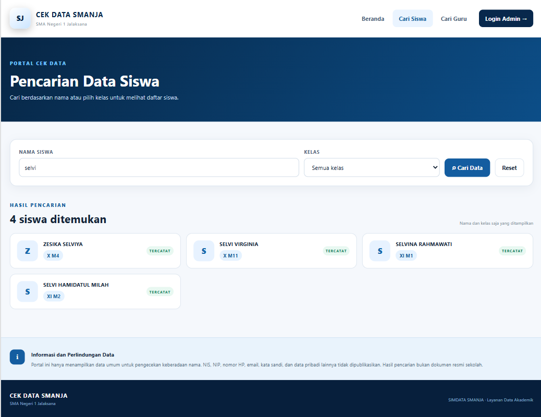This screenshot has height=417, width=541.
Task: Click the TERCATAT badge on Selvina Rahmawati card
Action: (x=512, y=251)
